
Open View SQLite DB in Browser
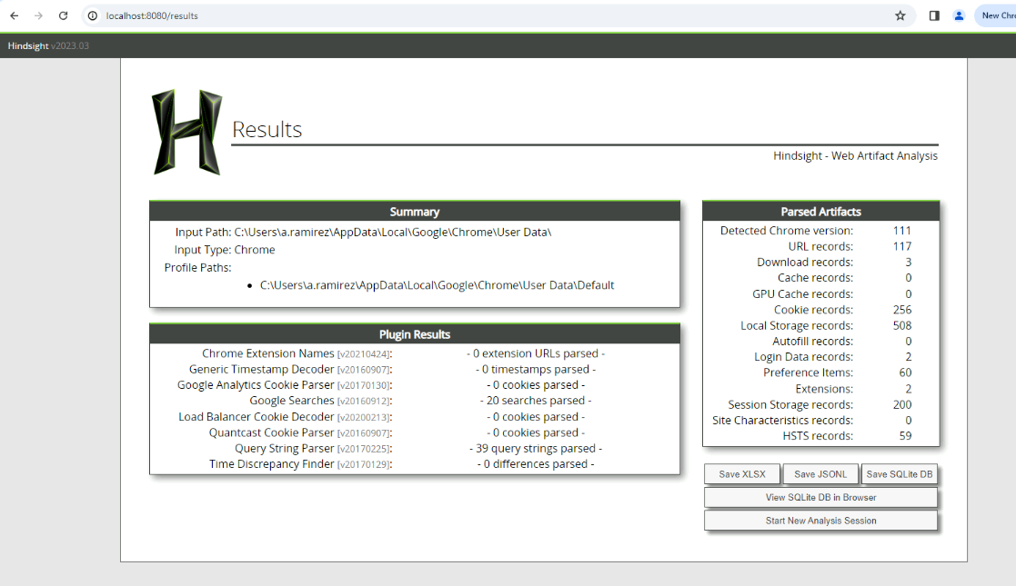click(x=820, y=498)
